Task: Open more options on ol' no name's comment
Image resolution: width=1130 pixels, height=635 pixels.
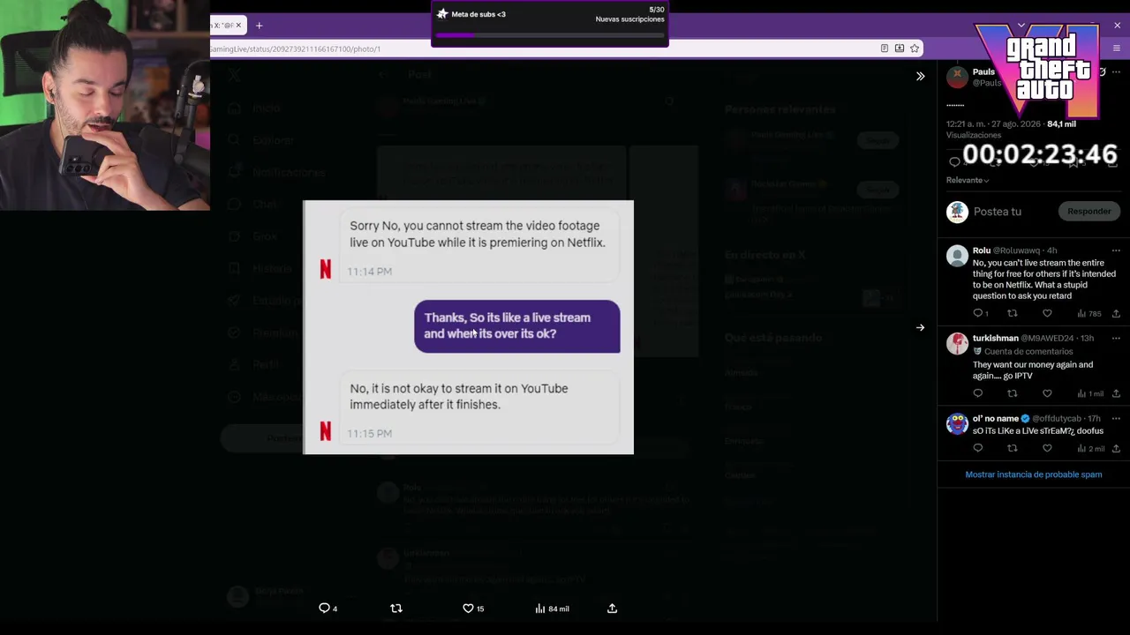Action: click(1116, 418)
